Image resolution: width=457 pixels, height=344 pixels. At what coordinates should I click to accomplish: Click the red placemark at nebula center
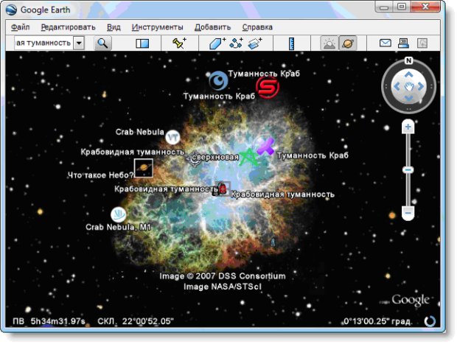pyautogui.click(x=223, y=188)
